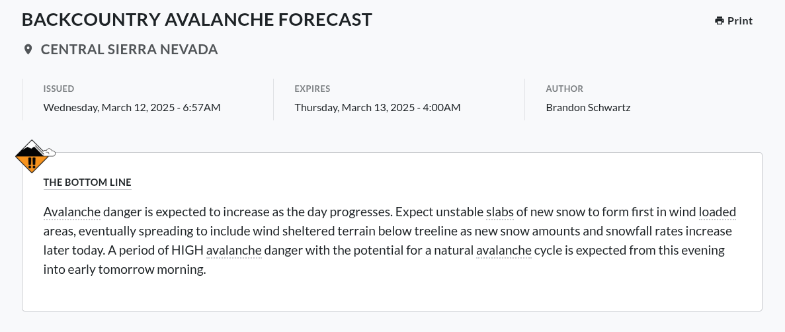Click 'avalanche' link before the word cycle

point(503,251)
